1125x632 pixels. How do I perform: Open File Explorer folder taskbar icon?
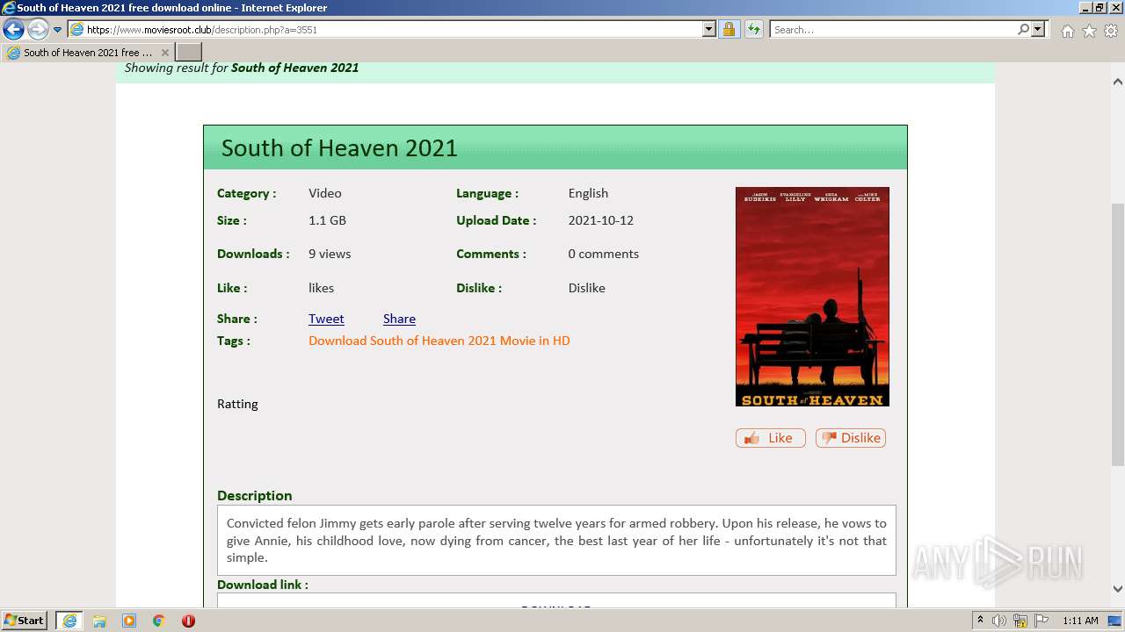[x=99, y=621]
